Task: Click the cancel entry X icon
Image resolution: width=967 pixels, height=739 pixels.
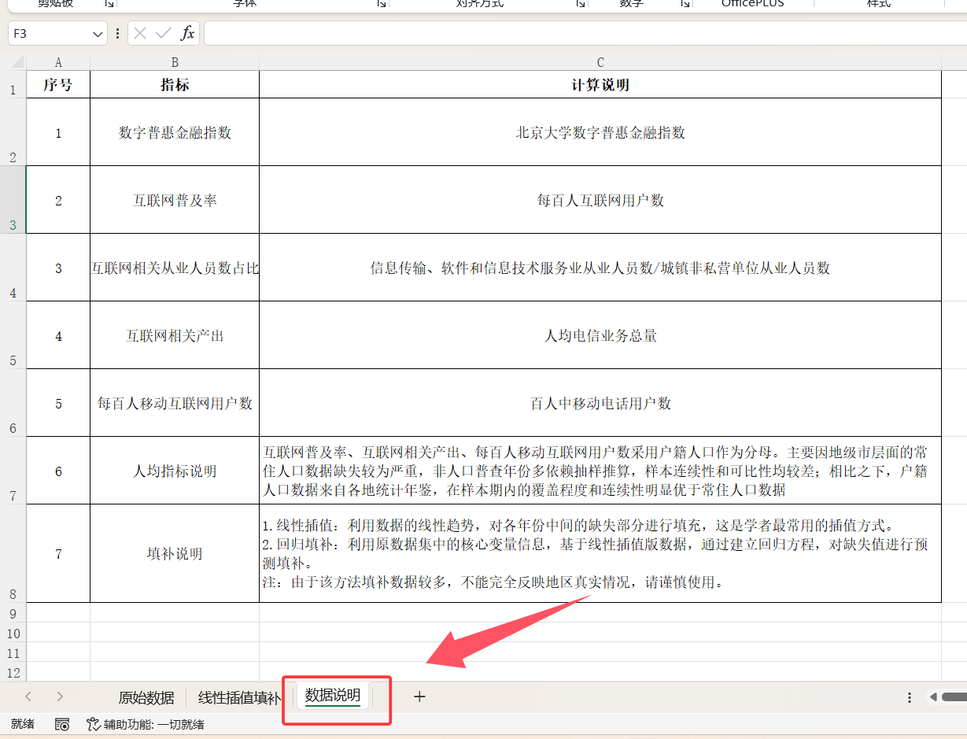Action: click(140, 33)
